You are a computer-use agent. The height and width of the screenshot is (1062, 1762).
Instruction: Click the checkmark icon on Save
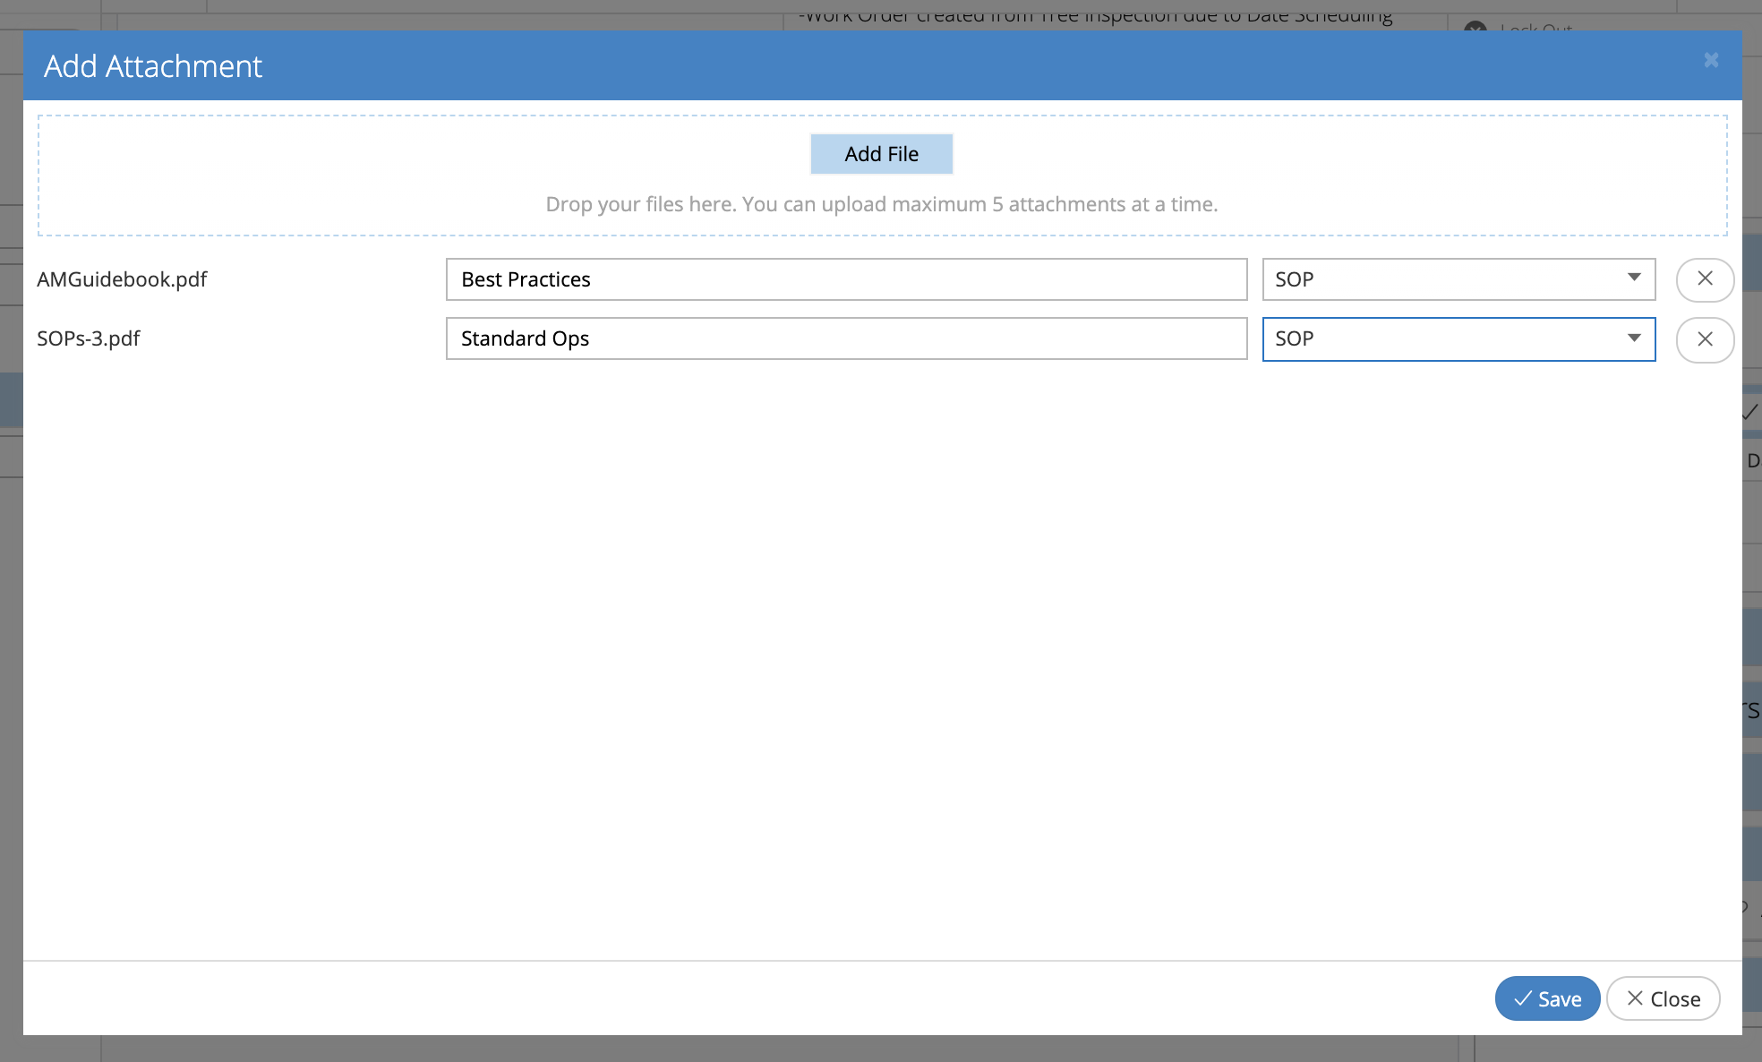[1522, 998]
